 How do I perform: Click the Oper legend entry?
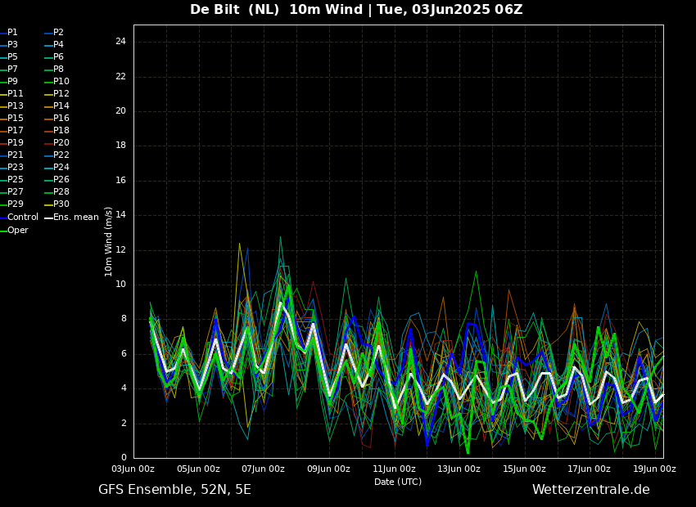[17, 231]
